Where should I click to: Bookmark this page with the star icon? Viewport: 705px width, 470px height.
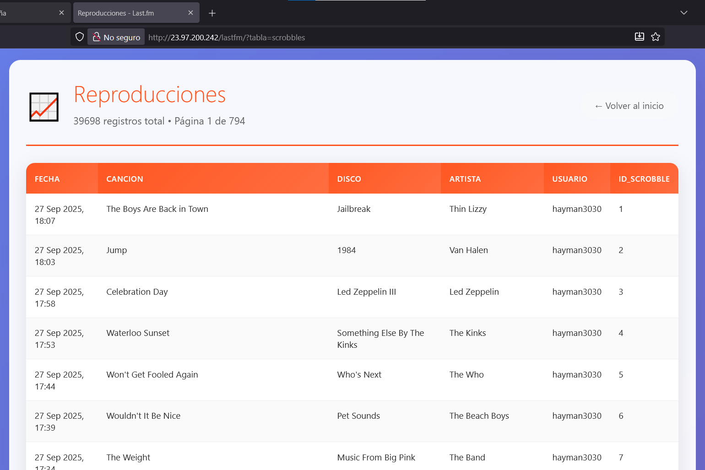click(x=656, y=37)
